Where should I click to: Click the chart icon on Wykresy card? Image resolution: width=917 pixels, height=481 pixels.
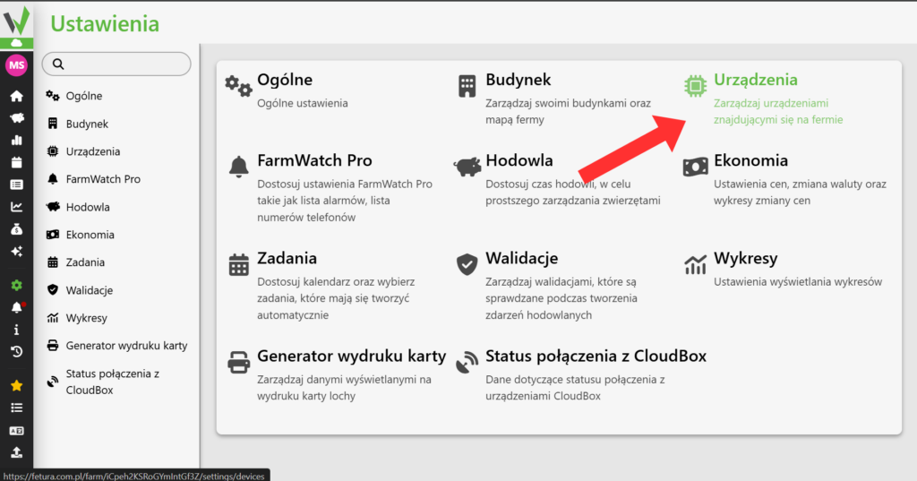pos(695,264)
